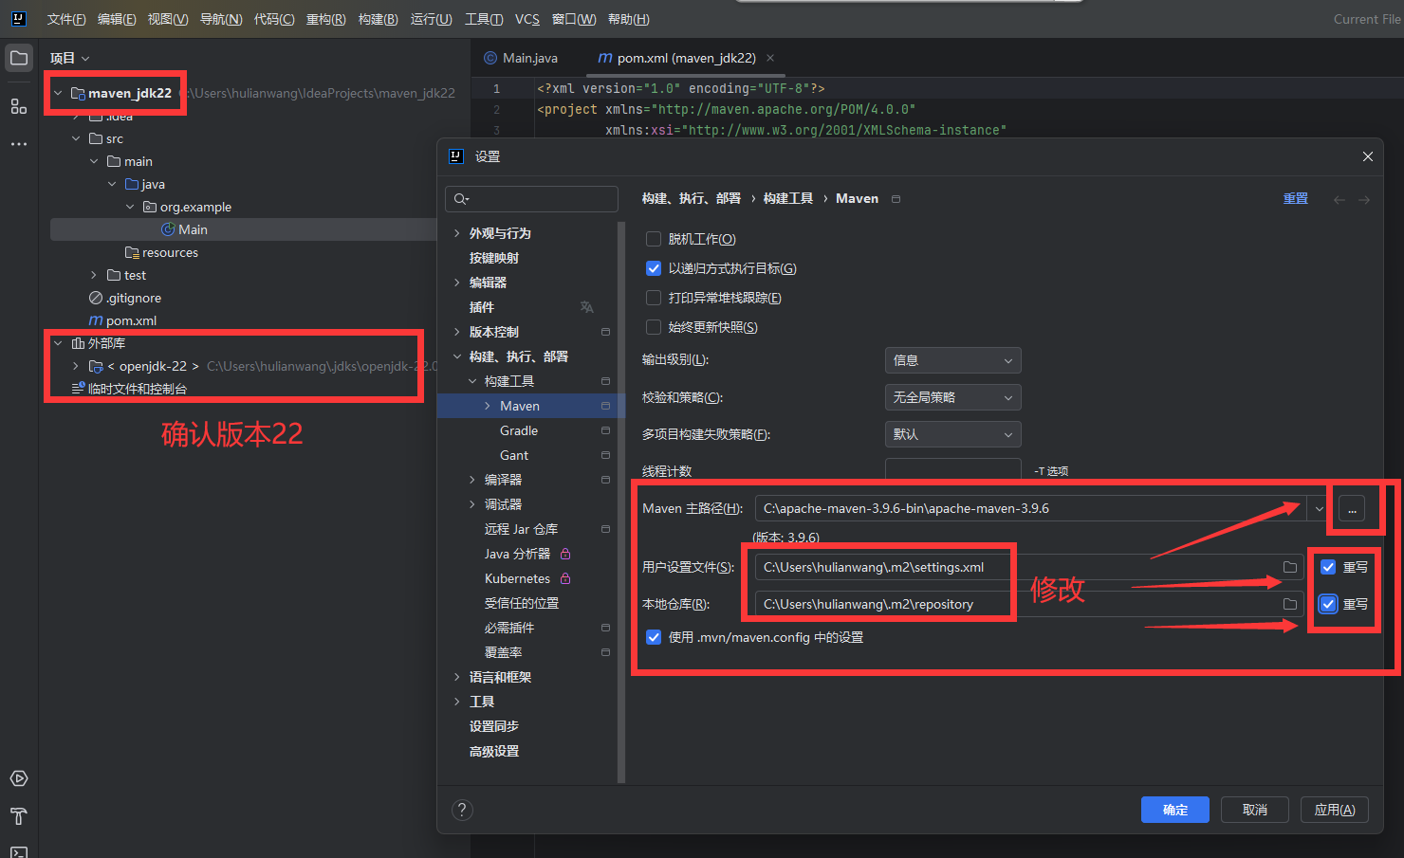Go back with the settings left arrow
1404x858 pixels.
point(1339,199)
